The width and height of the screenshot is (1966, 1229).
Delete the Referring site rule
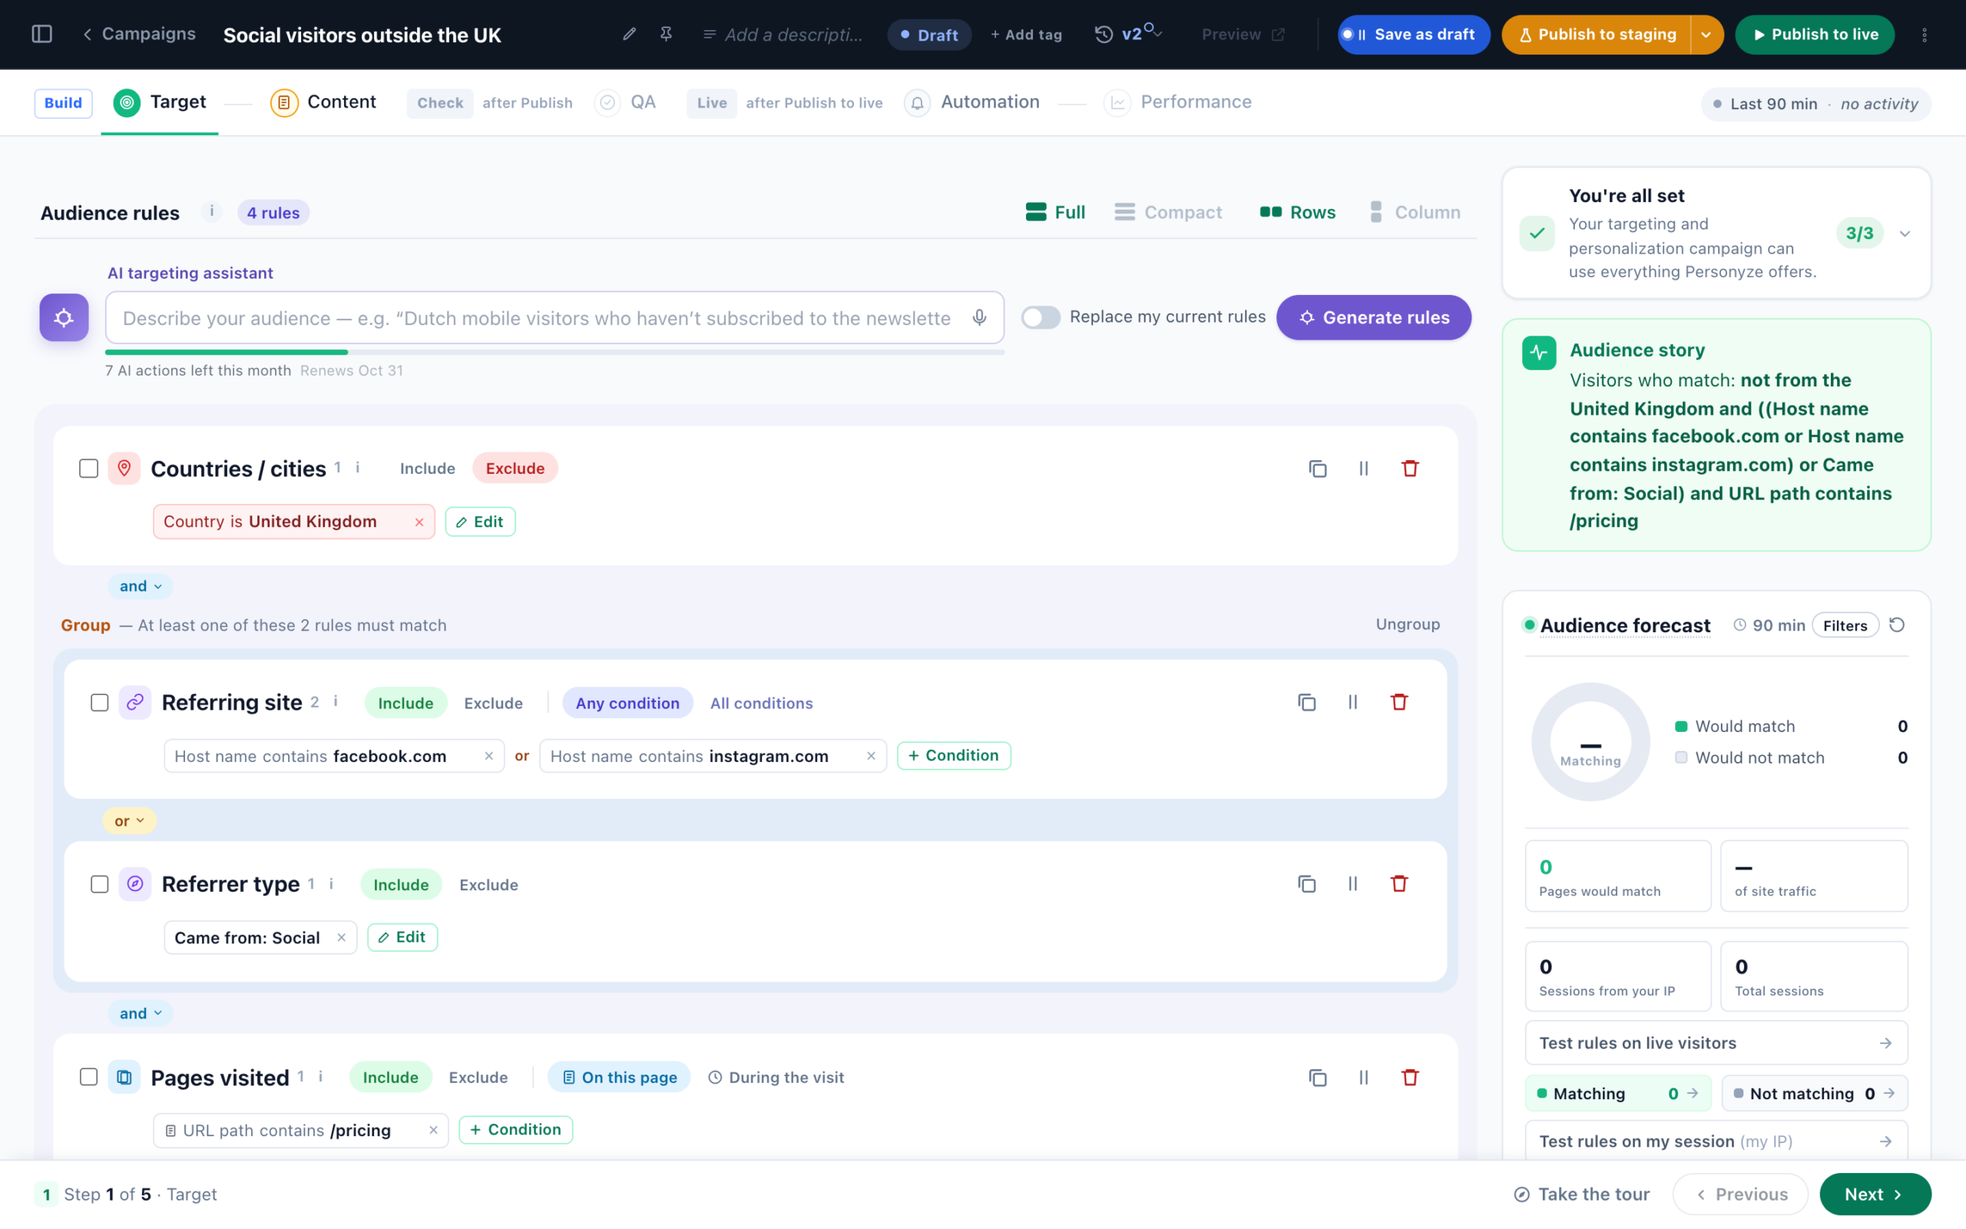[1399, 702]
